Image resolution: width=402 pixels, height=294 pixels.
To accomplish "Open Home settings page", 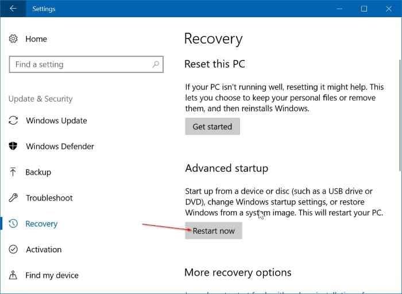I will [36, 39].
